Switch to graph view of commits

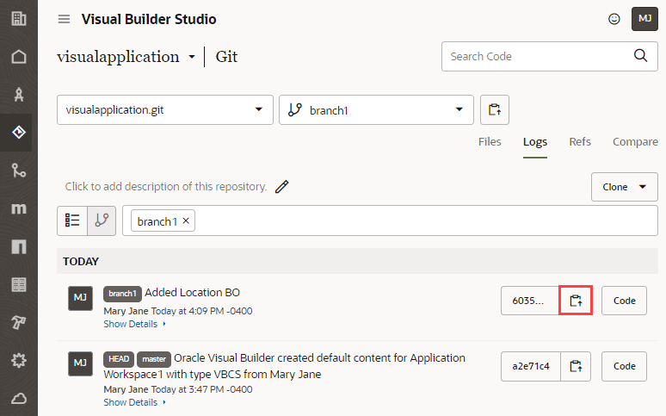click(102, 220)
